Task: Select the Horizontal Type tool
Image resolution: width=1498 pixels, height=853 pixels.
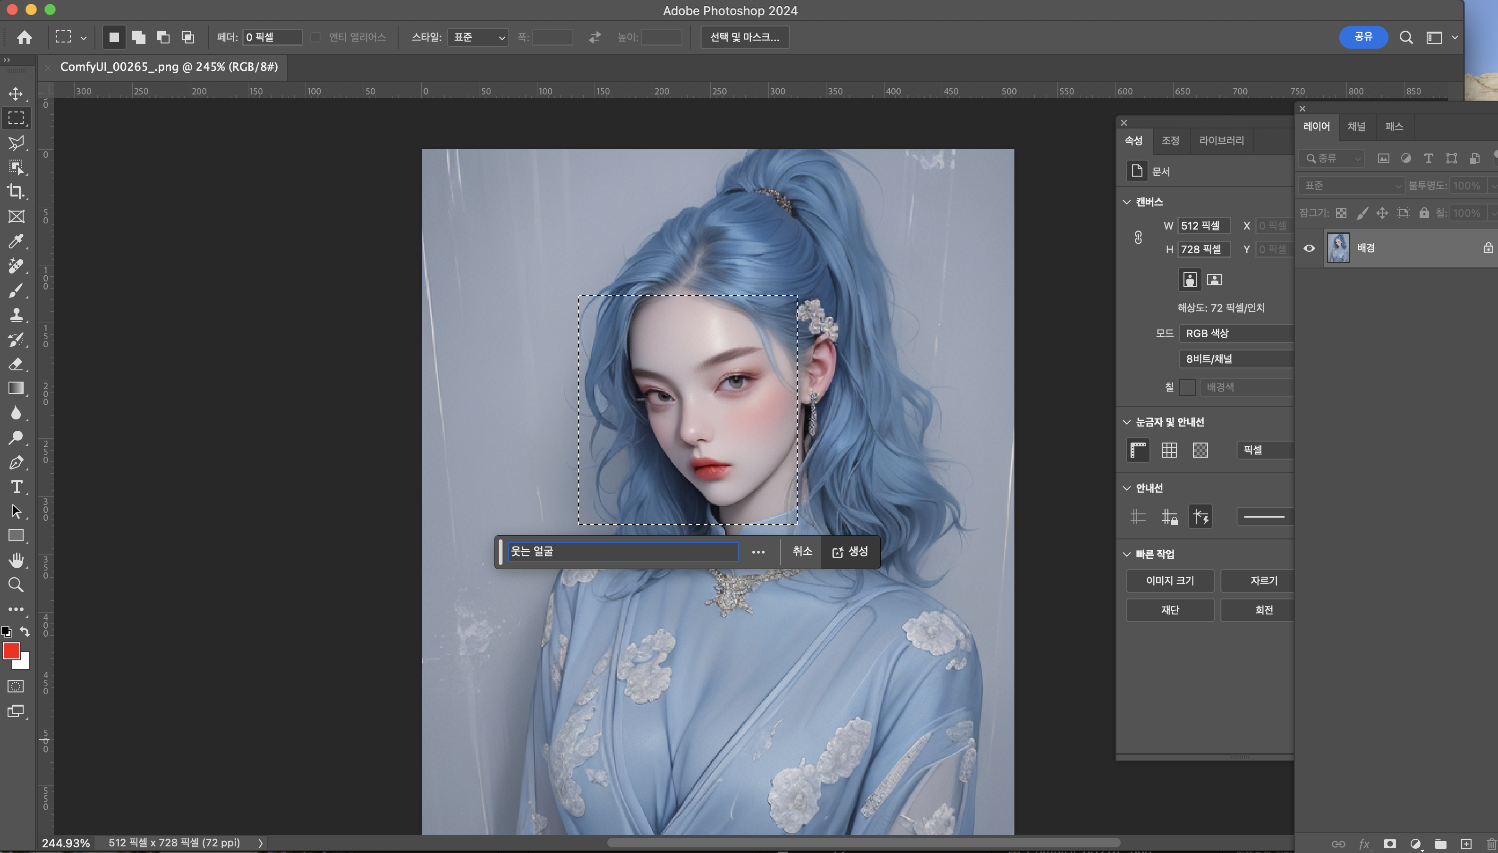Action: pos(16,487)
